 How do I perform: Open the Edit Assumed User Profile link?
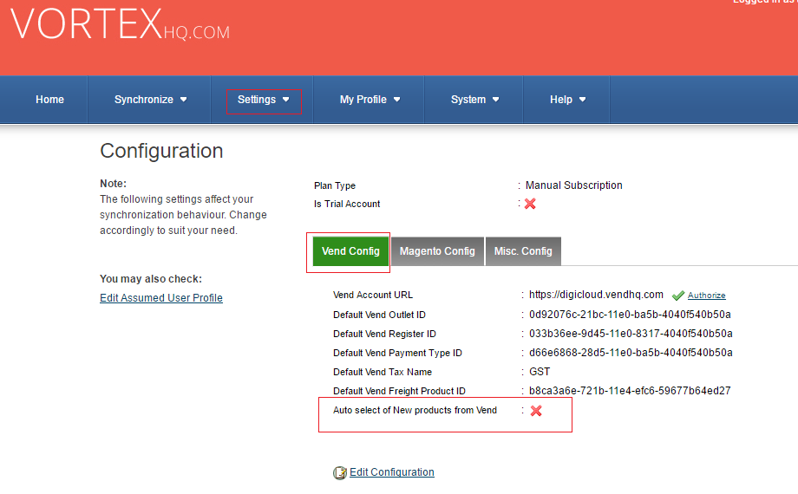click(161, 298)
